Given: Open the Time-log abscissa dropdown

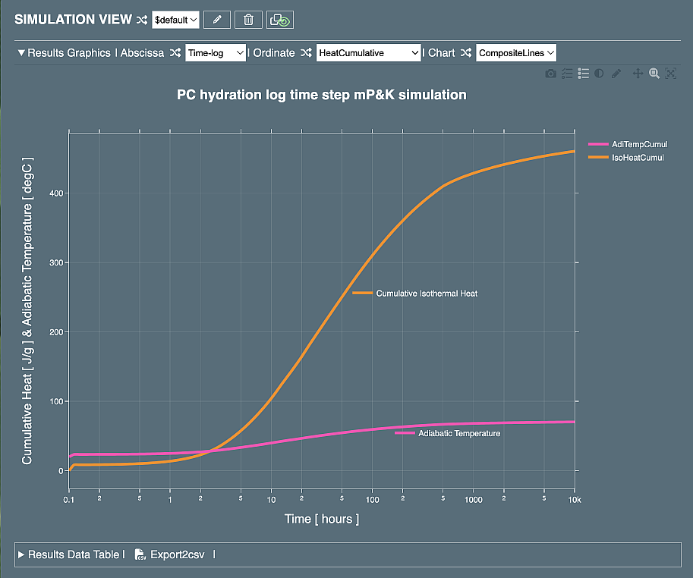Looking at the screenshot, I should (x=216, y=53).
